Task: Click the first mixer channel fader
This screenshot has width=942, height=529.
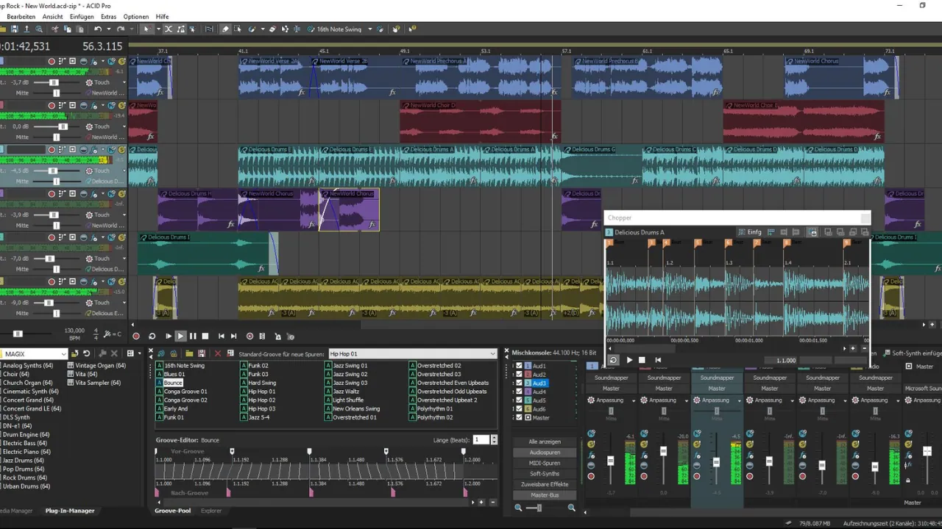Action: click(x=610, y=461)
